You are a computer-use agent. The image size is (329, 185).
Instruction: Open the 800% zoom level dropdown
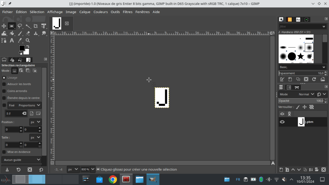93,169
